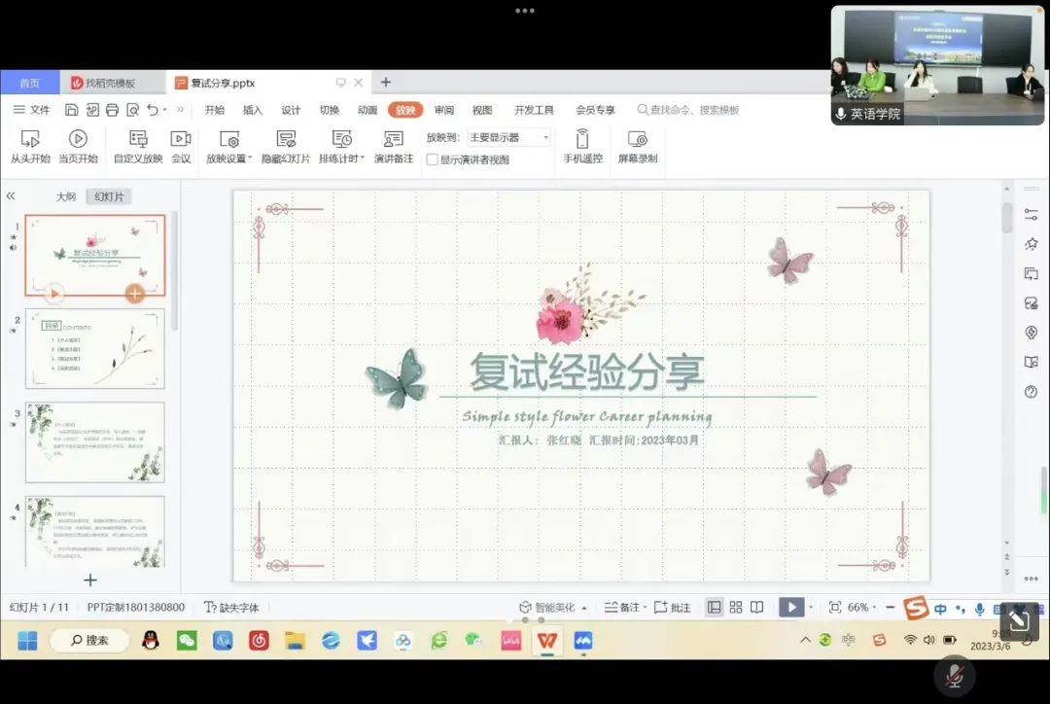Screen dimensions: 1050x704
Task: Click the 缺失字体 missing fonts button
Action: tap(231, 607)
